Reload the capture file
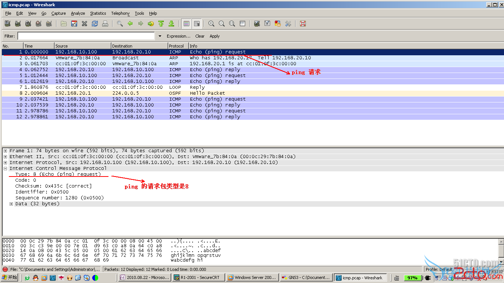 pos(95,24)
